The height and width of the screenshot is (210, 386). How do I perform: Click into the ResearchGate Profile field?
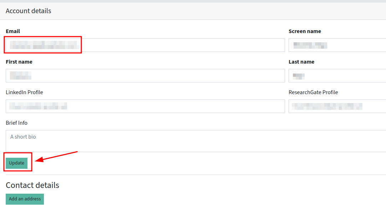pyautogui.click(x=337, y=106)
